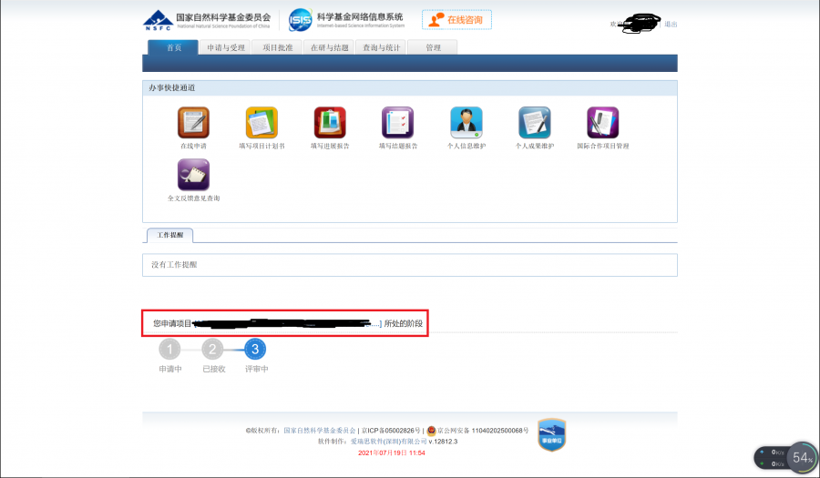Open the 在研与结题 tab
Viewport: 820px width, 478px height.
coord(329,47)
